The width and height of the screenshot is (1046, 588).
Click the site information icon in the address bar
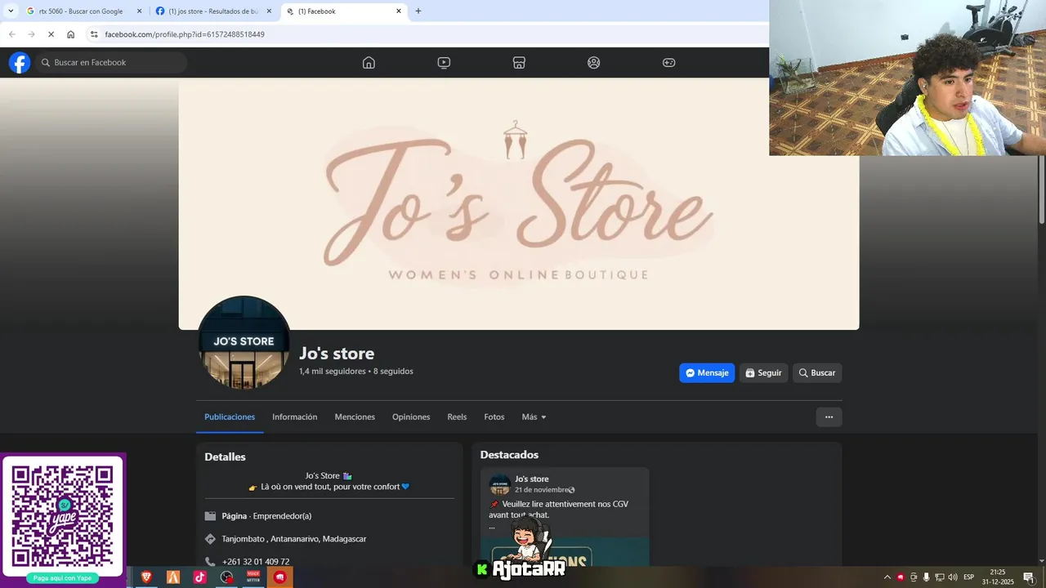coord(94,34)
